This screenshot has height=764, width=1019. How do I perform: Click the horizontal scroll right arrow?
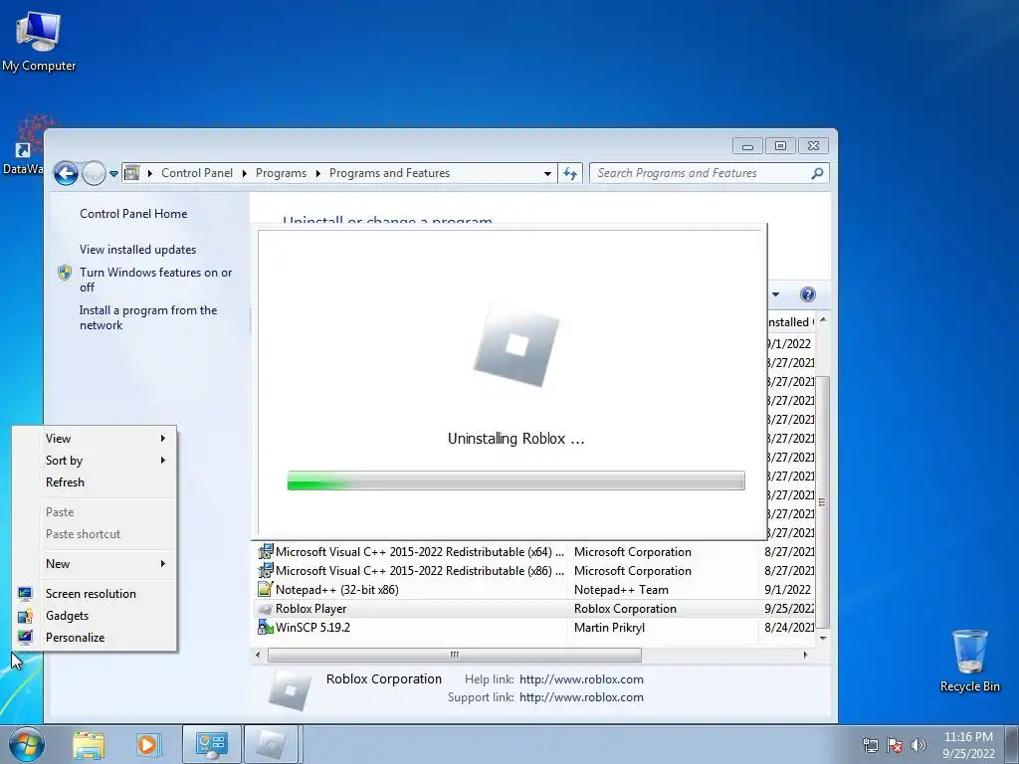click(805, 655)
